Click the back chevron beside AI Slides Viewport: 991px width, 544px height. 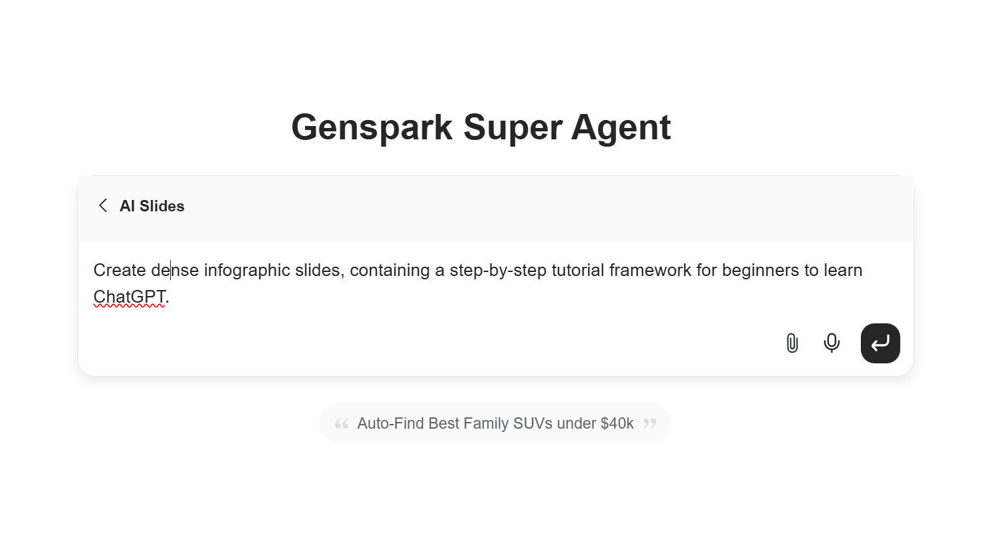(x=103, y=205)
